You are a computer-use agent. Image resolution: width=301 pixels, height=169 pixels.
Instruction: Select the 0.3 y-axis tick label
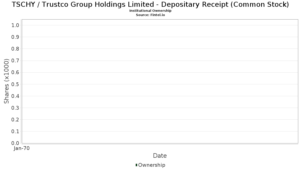15,108
